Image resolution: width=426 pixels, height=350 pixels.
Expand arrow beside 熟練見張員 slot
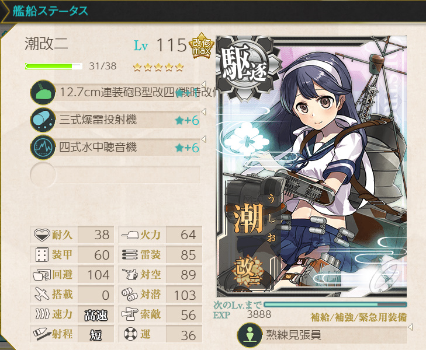tap(411, 327)
